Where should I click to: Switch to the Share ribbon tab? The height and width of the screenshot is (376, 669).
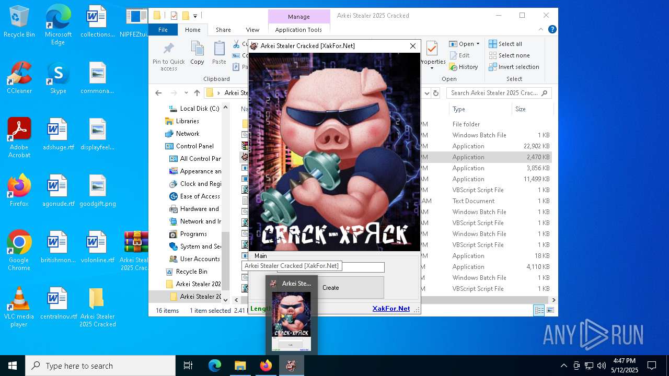(x=223, y=30)
